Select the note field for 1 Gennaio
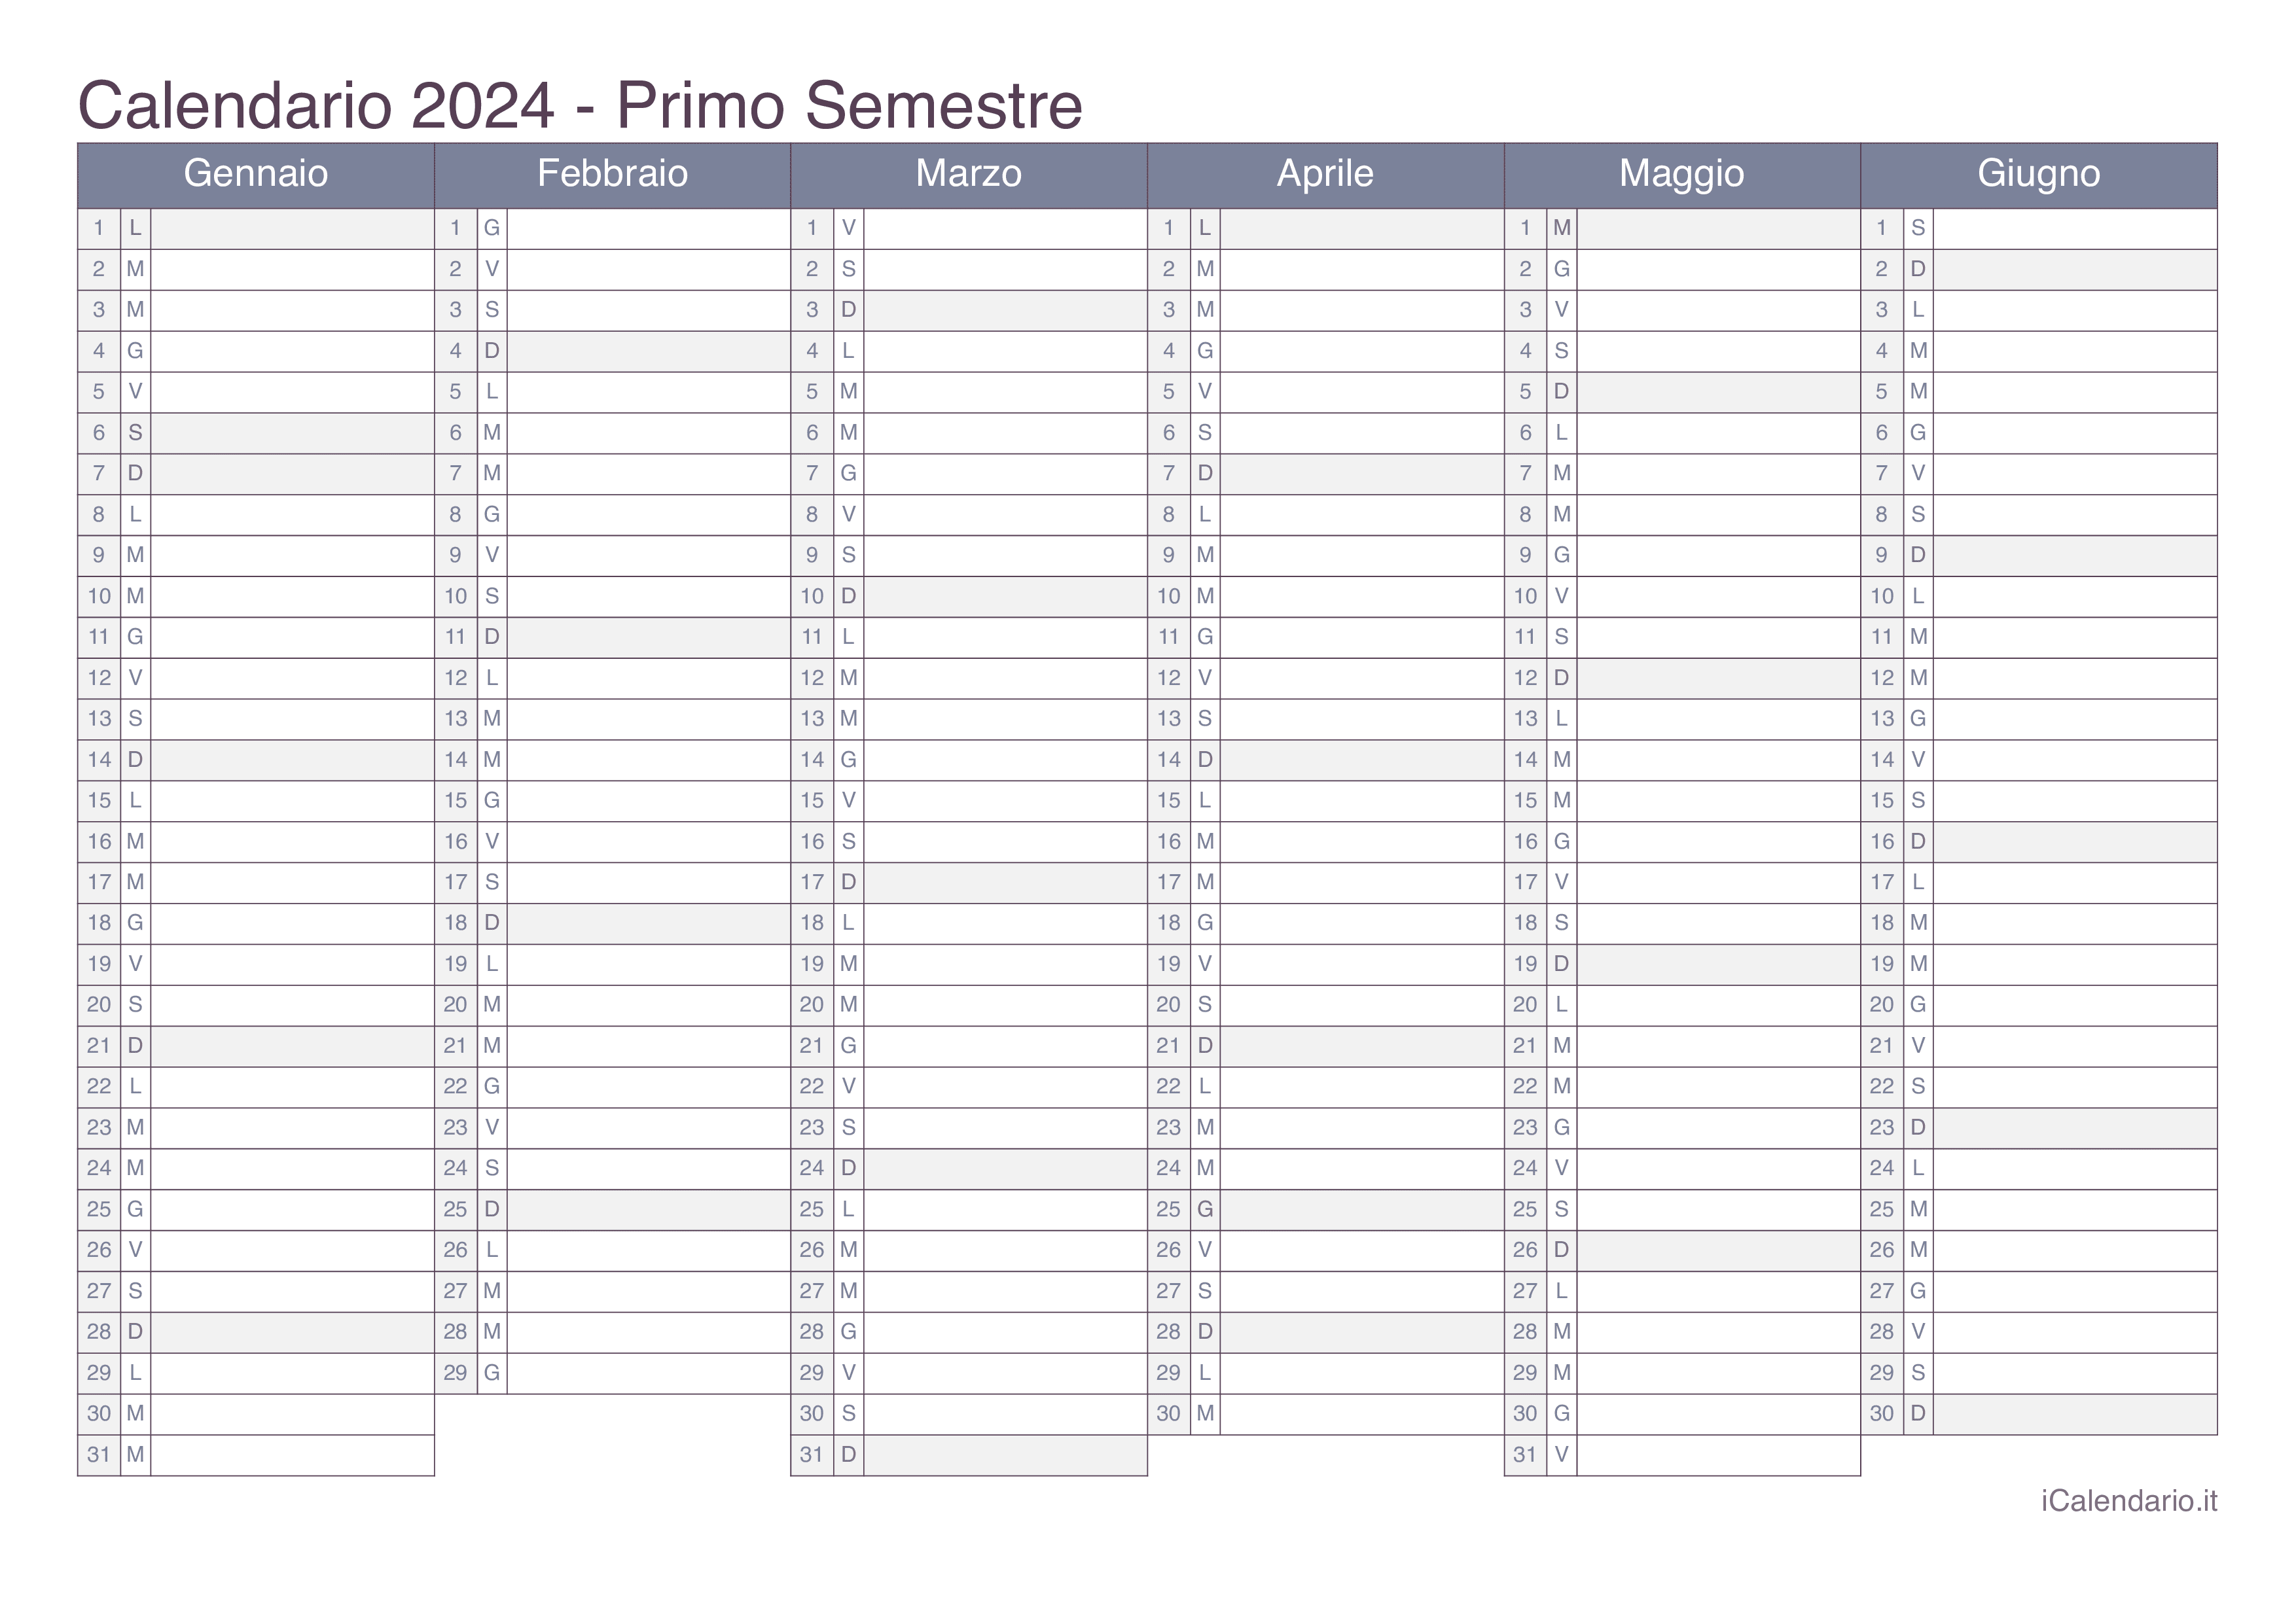 click(x=292, y=229)
